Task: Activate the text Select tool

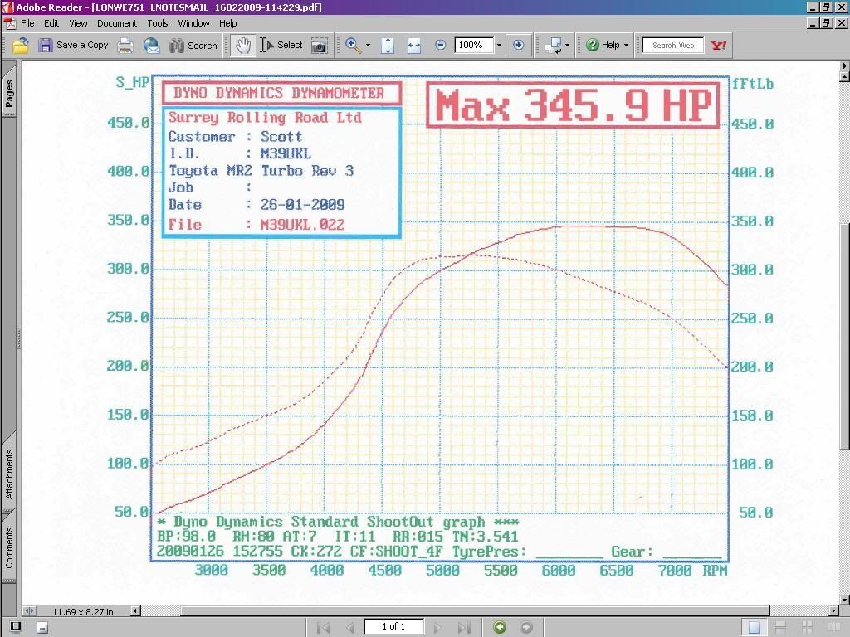Action: pos(281,46)
